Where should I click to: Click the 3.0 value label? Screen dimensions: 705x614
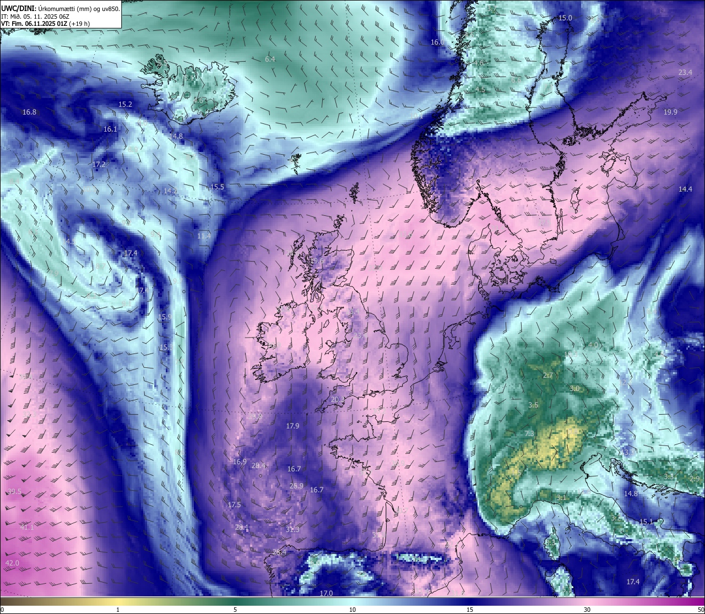[574, 389]
